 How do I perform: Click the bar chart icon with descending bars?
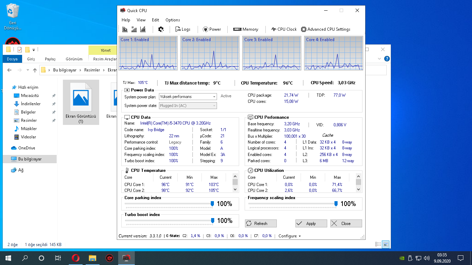click(x=125, y=29)
